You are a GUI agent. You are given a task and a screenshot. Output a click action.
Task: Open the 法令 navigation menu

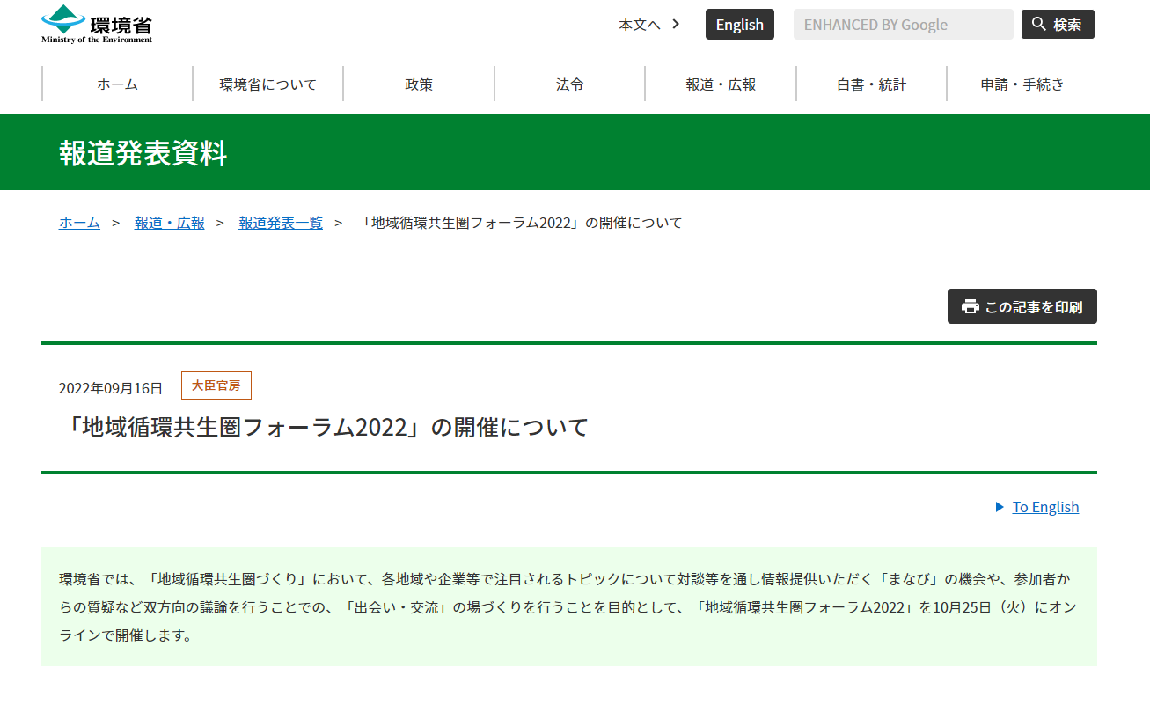pos(569,84)
